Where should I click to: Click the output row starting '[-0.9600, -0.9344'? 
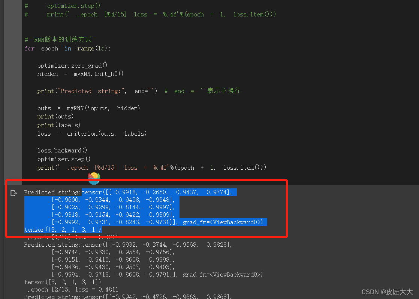[x=113, y=200]
